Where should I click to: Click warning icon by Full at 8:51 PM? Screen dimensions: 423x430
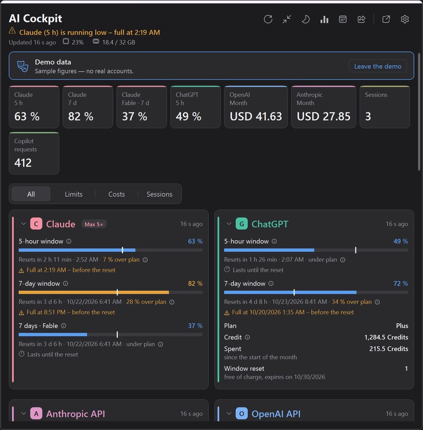(x=21, y=313)
